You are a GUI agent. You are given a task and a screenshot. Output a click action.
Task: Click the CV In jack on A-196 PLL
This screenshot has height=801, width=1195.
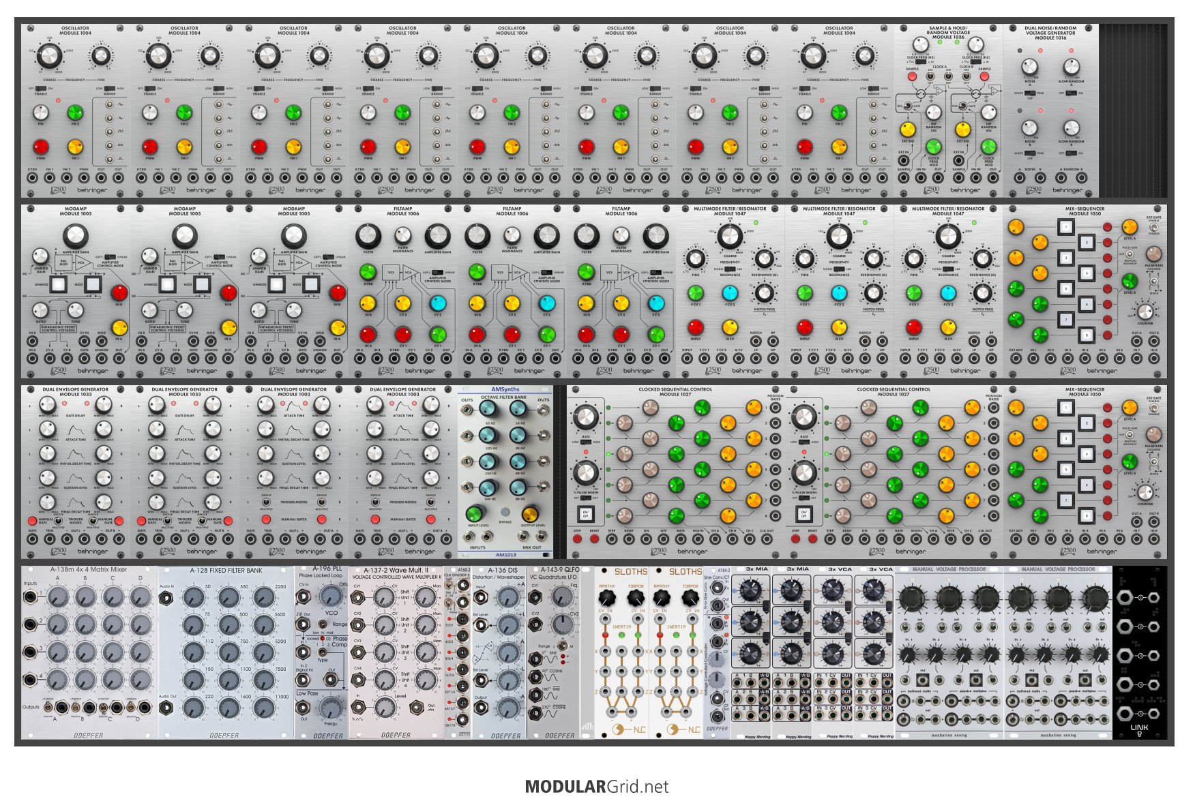pyautogui.click(x=303, y=597)
